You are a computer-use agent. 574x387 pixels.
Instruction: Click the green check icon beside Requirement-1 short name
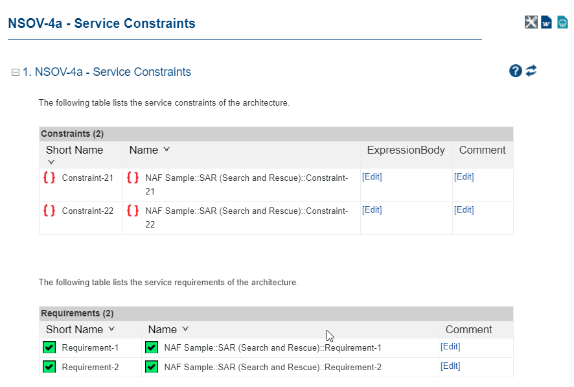click(49, 348)
